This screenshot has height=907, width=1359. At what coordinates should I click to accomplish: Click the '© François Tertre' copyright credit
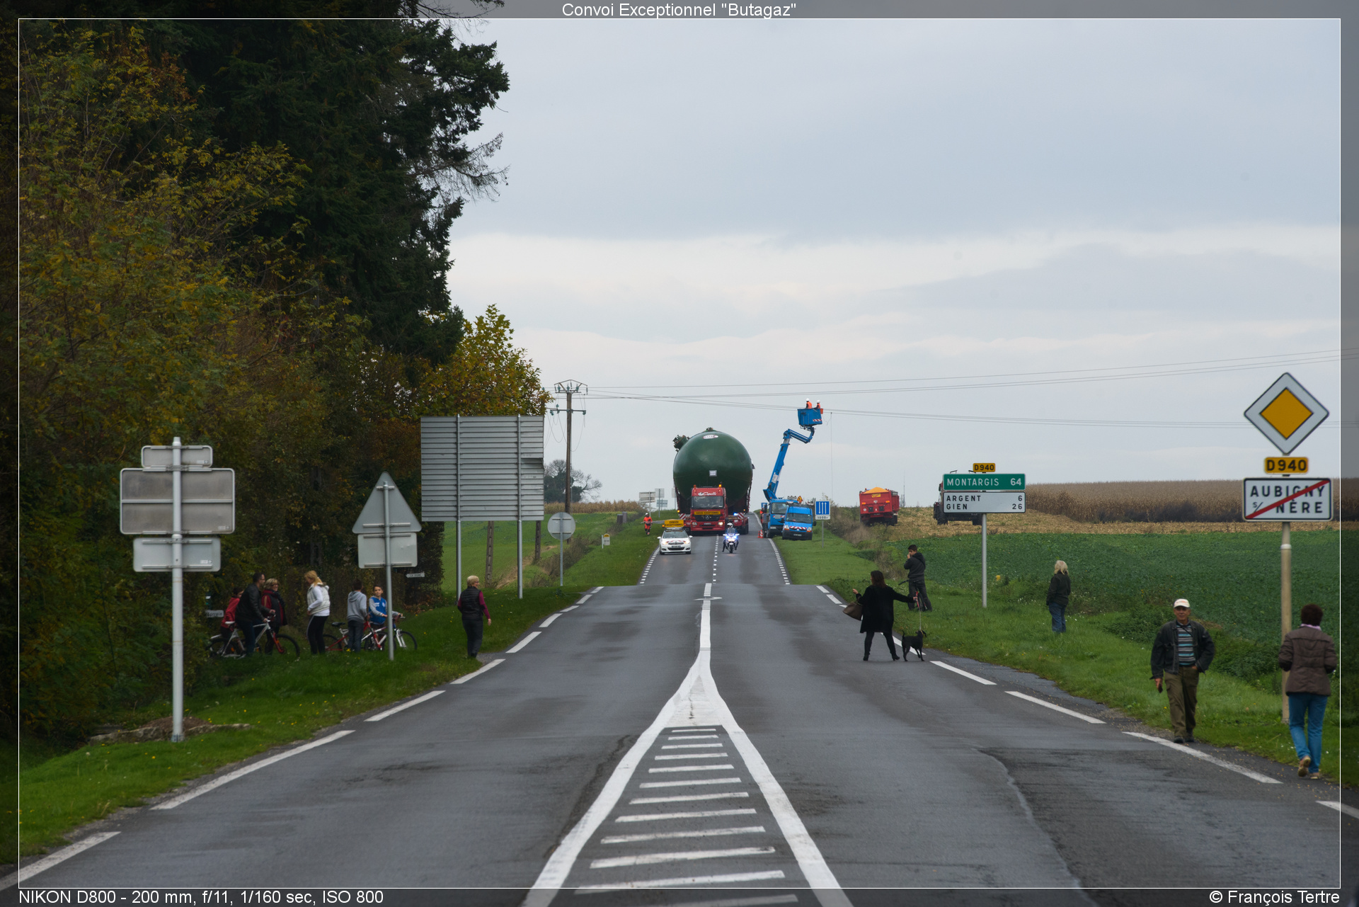pos(1274,897)
